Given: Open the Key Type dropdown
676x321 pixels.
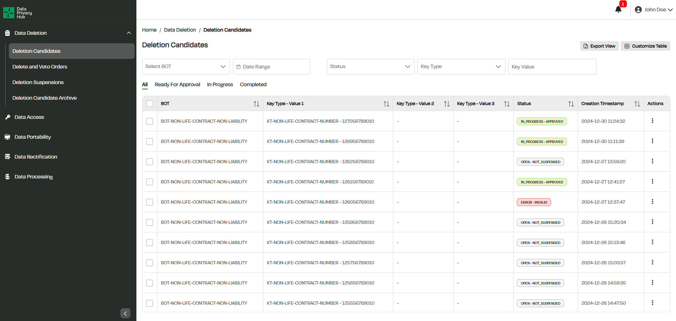Looking at the screenshot, I should tap(461, 67).
